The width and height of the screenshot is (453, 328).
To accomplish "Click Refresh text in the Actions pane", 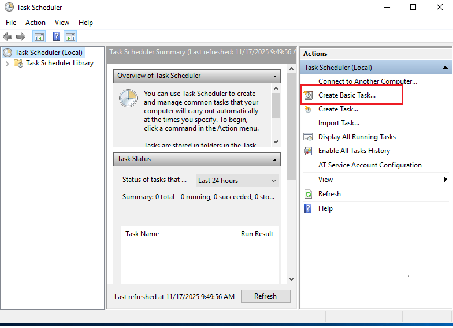I will point(329,194).
